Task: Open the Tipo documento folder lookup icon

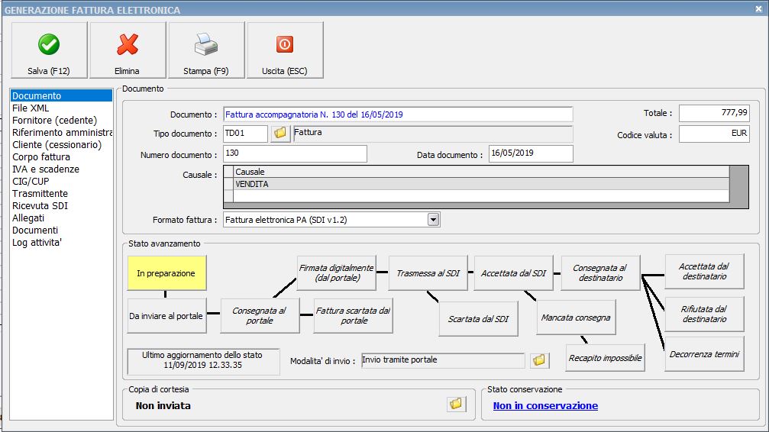Action: [280, 134]
